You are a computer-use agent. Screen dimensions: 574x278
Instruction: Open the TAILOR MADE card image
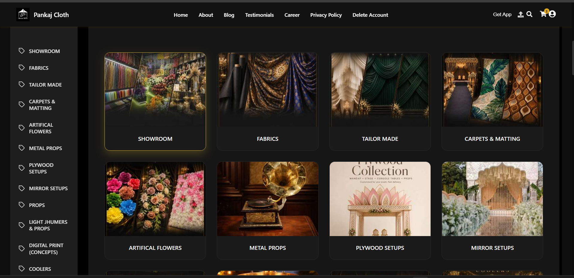(x=380, y=90)
